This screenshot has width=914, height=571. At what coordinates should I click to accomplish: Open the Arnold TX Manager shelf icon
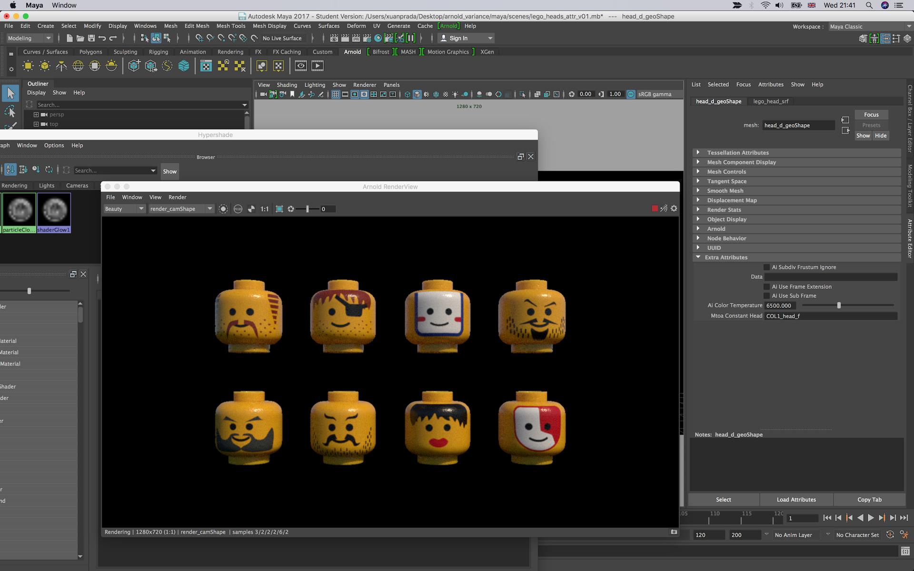(206, 66)
